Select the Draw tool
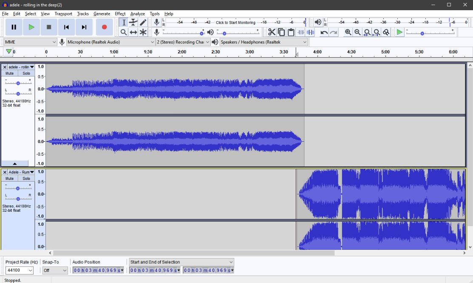The width and height of the screenshot is (473, 283). (142, 22)
